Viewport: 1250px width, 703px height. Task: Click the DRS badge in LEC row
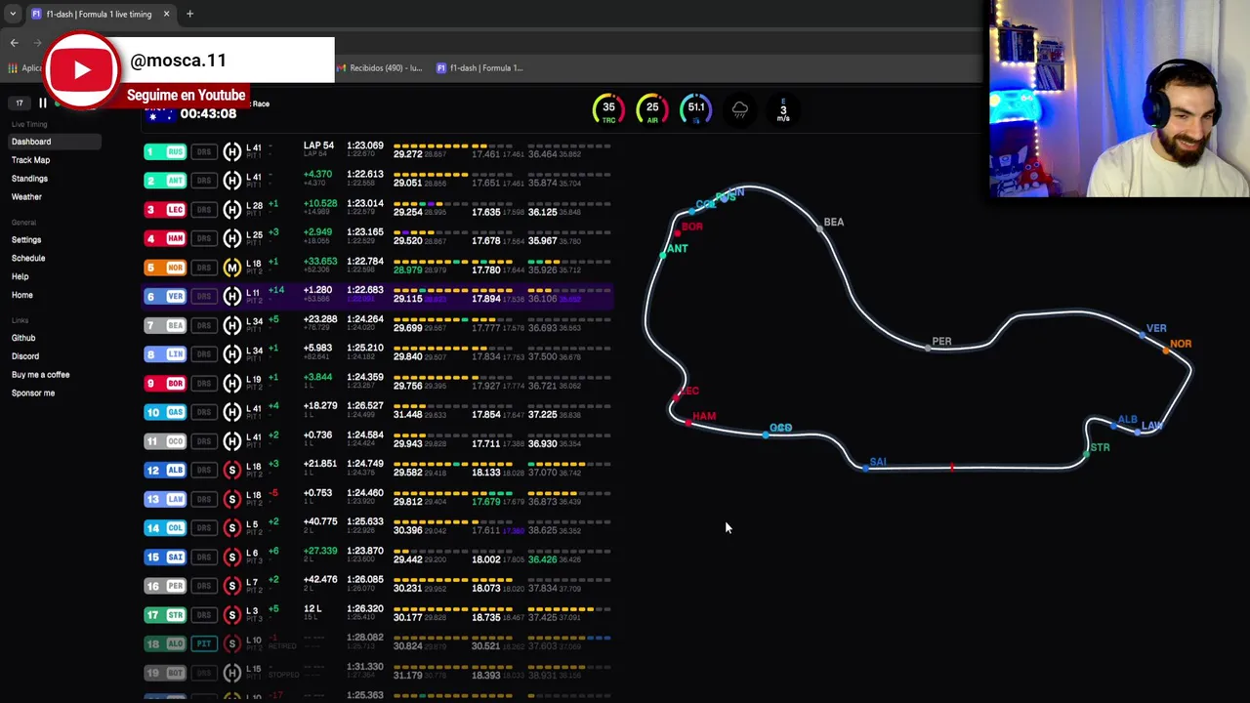coord(204,209)
